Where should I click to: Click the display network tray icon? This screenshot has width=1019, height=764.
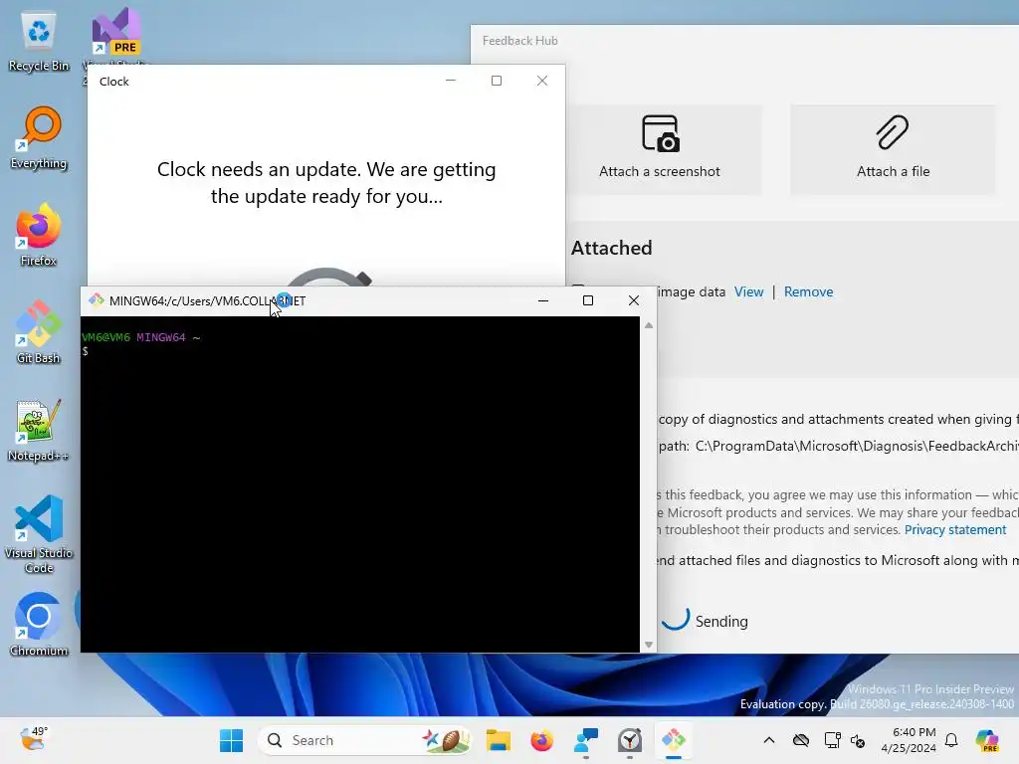pyautogui.click(x=832, y=740)
